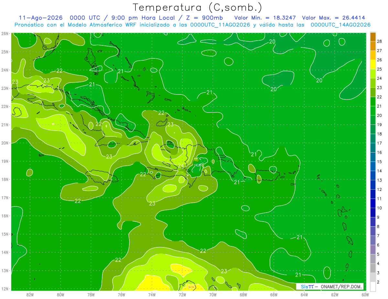Select the 'Valor Min. = 18.3247' value
The height and width of the screenshot is (299, 388).
pyautogui.click(x=265, y=18)
